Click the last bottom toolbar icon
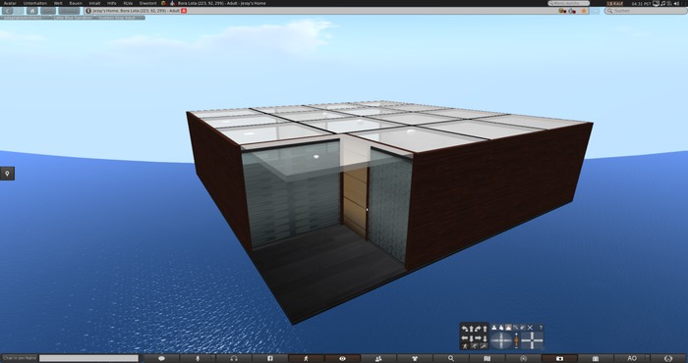The image size is (688, 363). tap(668, 358)
